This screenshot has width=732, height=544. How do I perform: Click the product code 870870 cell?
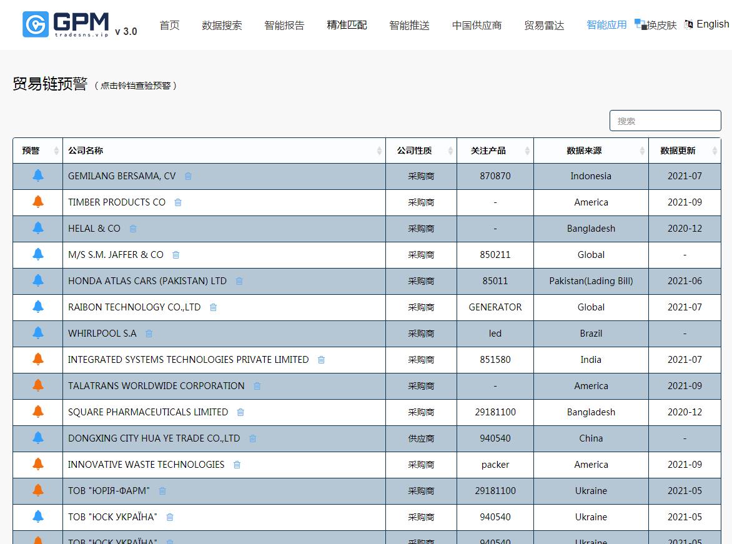pos(495,176)
